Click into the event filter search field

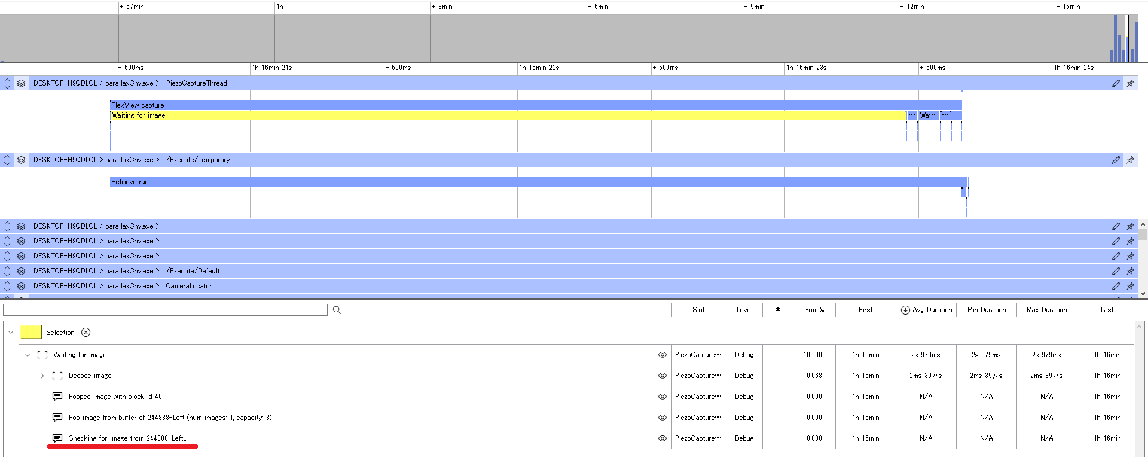(x=165, y=310)
